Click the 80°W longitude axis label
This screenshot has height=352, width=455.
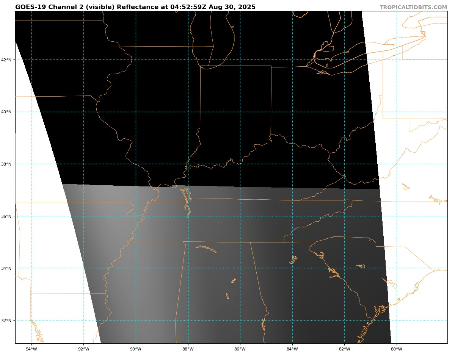click(x=397, y=349)
